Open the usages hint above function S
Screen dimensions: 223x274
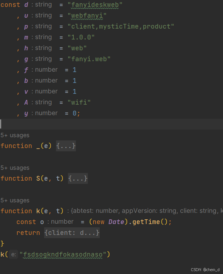pos(15,168)
